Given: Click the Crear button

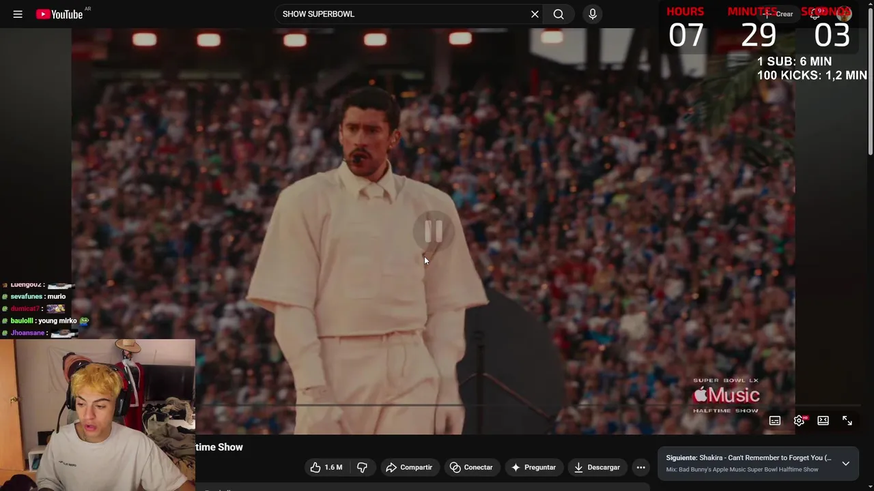Looking at the screenshot, I should pyautogui.click(x=778, y=14).
